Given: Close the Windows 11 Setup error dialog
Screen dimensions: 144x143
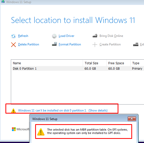Looking at the screenshot, I should (x=132, y=119).
